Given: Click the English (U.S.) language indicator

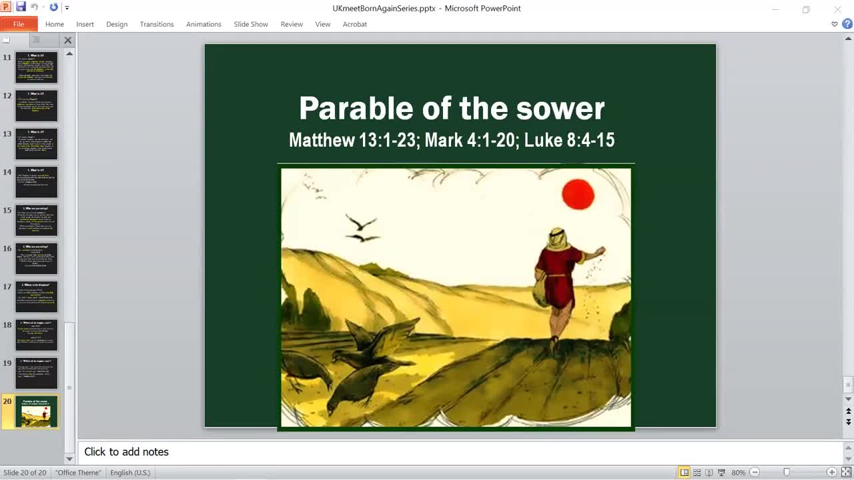Looking at the screenshot, I should pos(130,473).
